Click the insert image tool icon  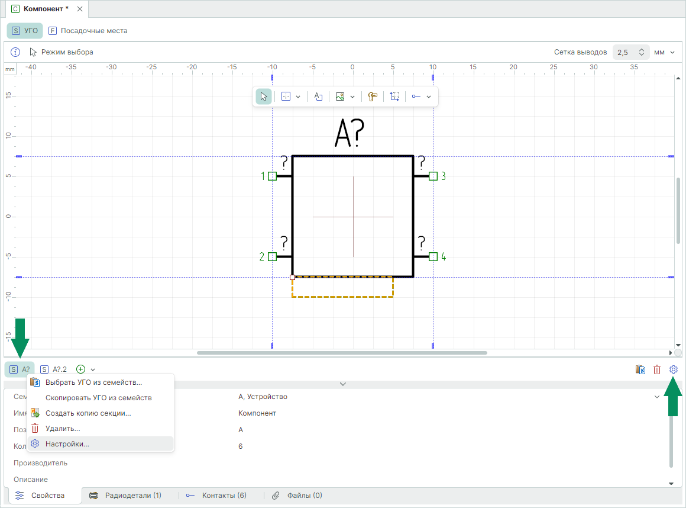tap(340, 97)
